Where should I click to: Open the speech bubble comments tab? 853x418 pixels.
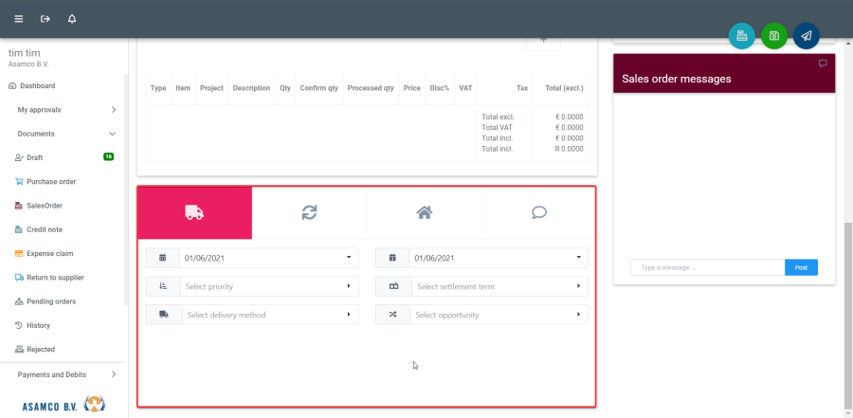538,212
